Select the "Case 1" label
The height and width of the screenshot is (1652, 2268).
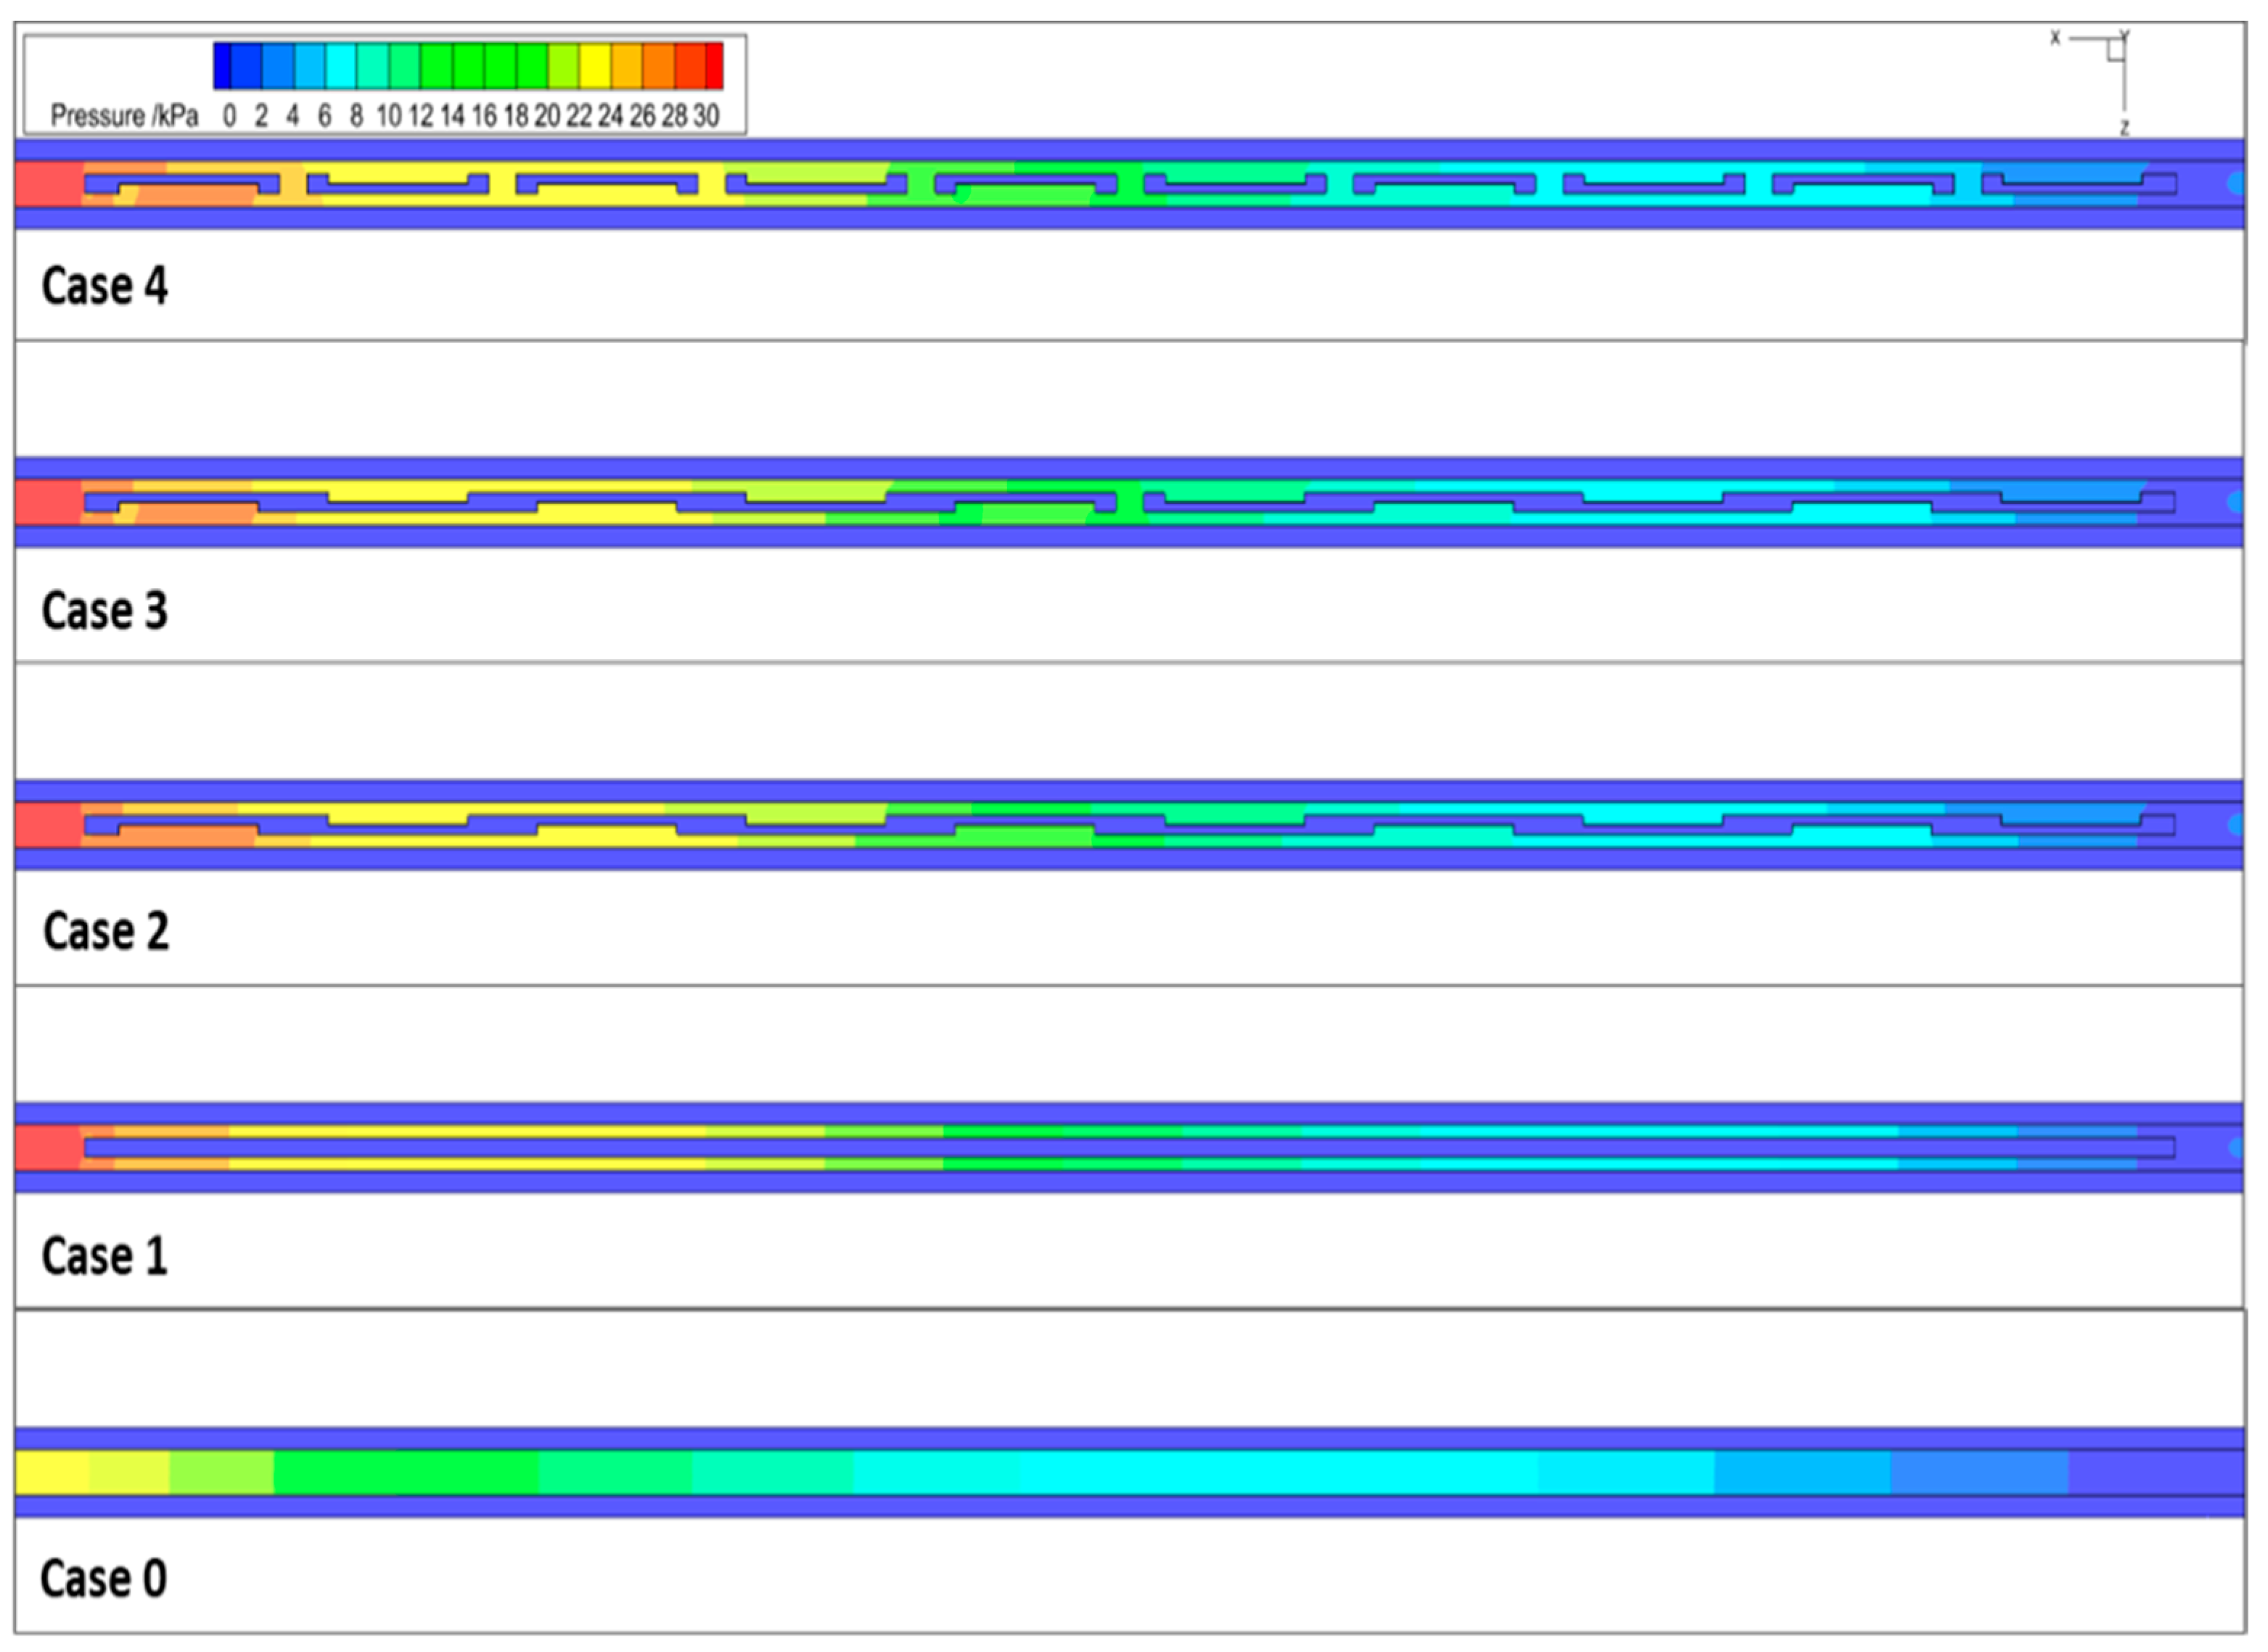click(104, 1256)
